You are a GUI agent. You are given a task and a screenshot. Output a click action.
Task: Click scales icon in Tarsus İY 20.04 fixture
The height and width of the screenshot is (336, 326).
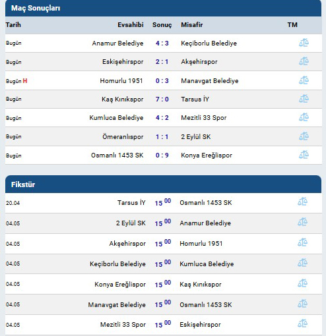tap(302, 202)
